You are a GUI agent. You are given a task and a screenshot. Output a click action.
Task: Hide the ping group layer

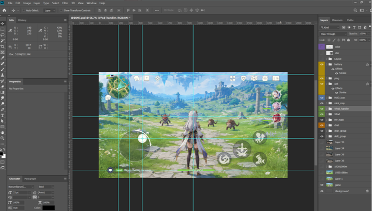[x=322, y=78]
